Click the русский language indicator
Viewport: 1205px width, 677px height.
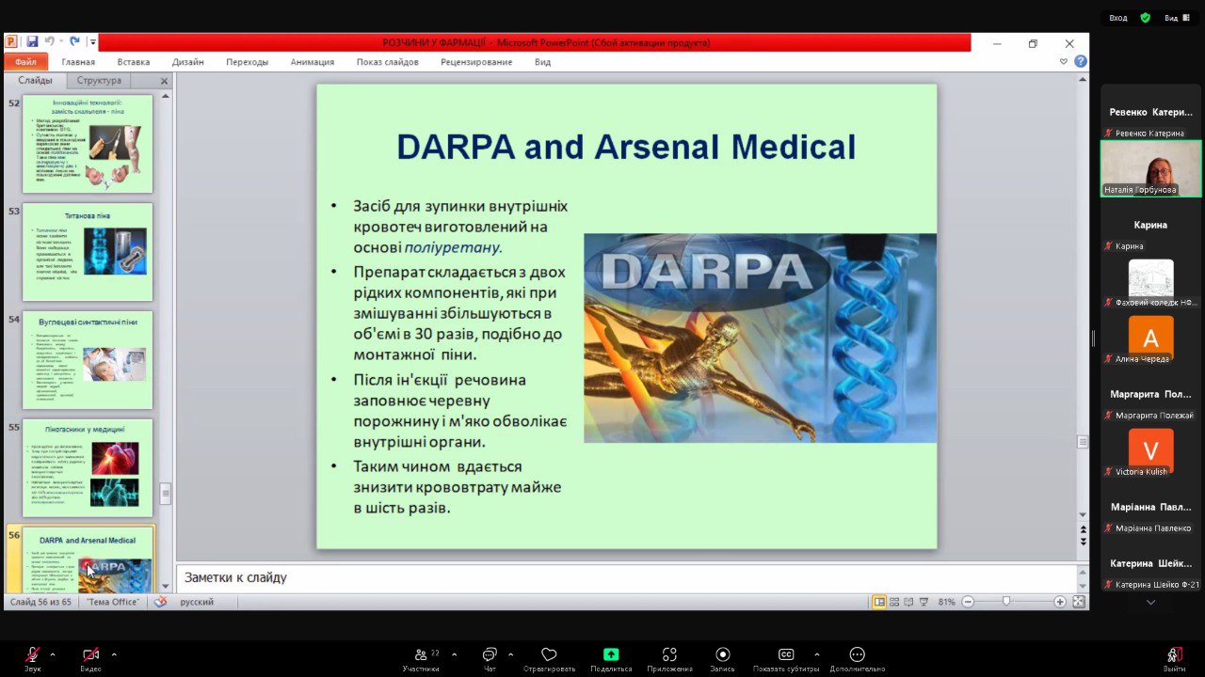pos(197,602)
